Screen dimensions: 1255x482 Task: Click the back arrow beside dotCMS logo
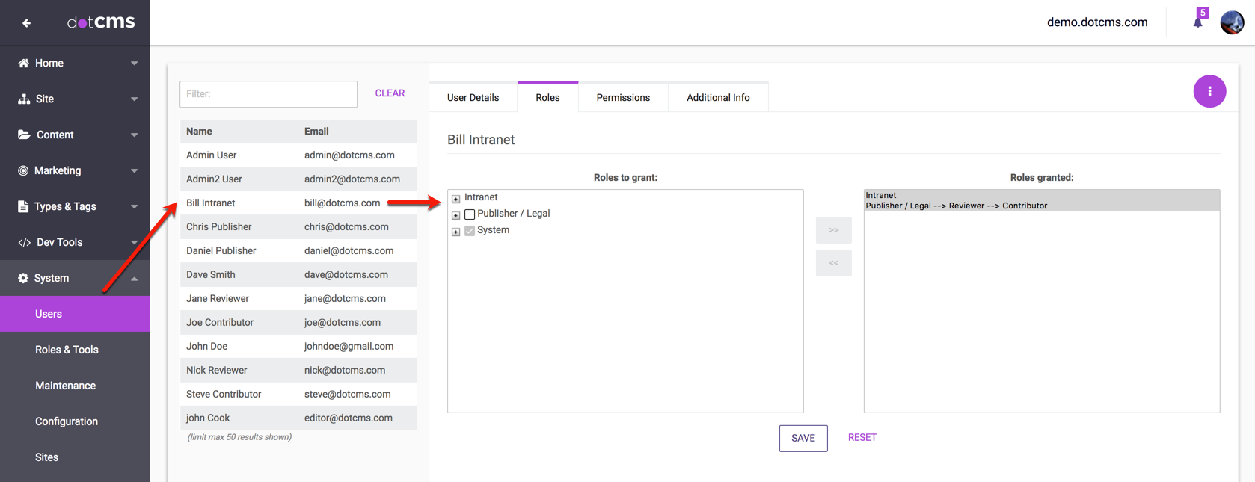pyautogui.click(x=26, y=23)
